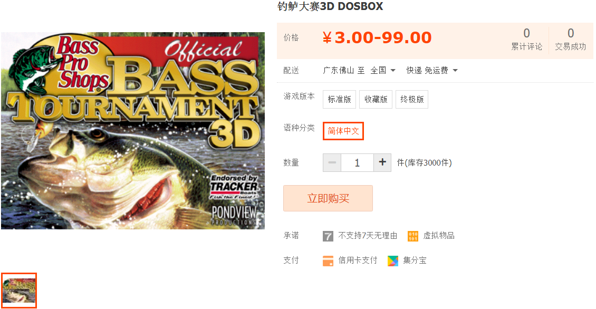Click the orange virtual goods icon

tap(413, 236)
